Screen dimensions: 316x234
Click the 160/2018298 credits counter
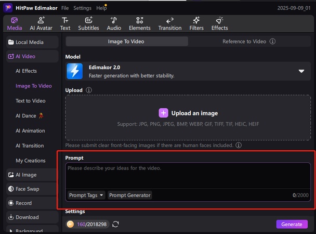[91, 224]
